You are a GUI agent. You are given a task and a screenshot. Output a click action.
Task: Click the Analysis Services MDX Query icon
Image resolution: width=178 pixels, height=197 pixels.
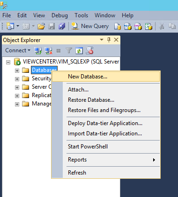pyautogui.click(x=128, y=26)
